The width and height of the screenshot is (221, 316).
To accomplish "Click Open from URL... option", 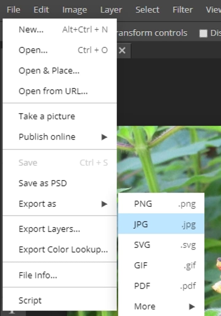I will pyautogui.click(x=53, y=91).
